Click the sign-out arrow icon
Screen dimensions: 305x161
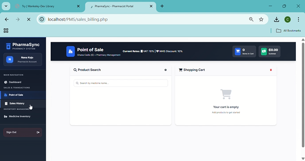coord(38,132)
